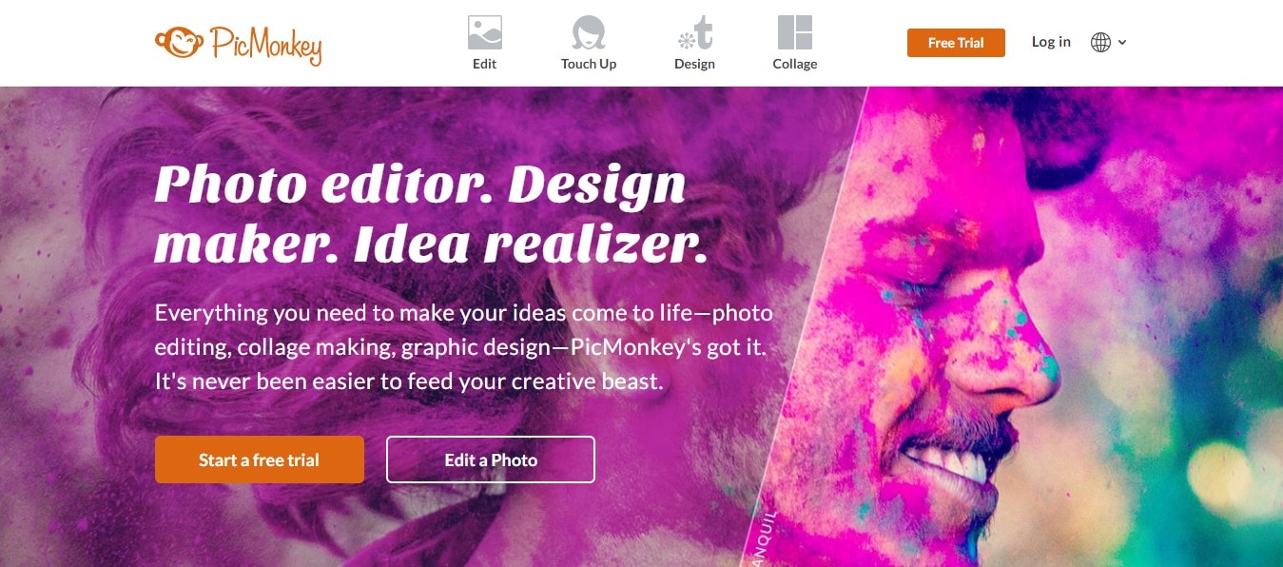Open the Edit photo landscape icon
The image size is (1283, 567).
click(x=485, y=32)
